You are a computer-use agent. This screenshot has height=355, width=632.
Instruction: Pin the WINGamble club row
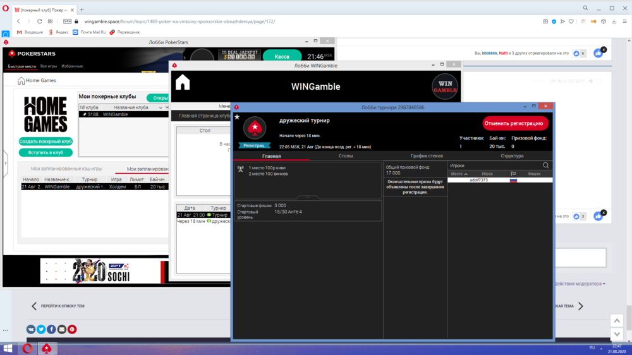click(x=85, y=114)
